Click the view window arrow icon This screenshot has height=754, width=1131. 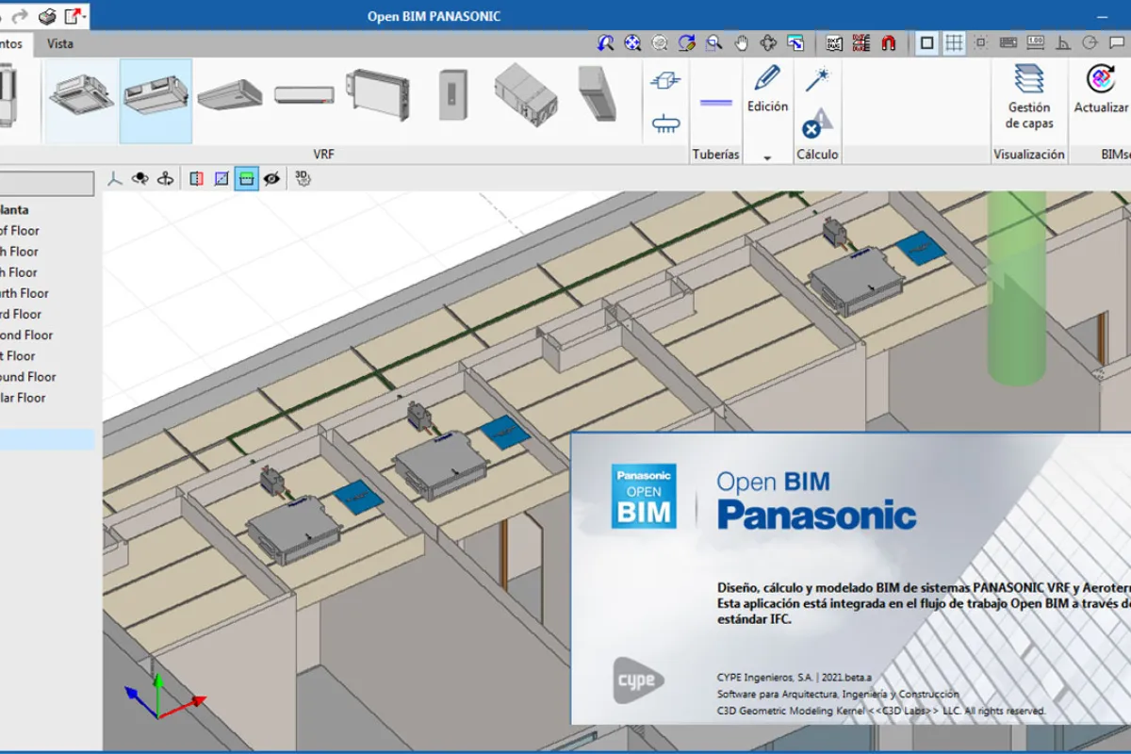(x=795, y=42)
